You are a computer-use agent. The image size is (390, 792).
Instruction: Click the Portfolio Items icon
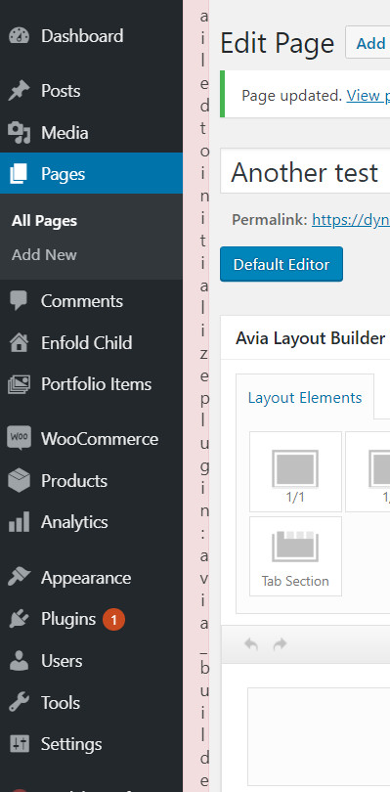pyautogui.click(x=19, y=384)
